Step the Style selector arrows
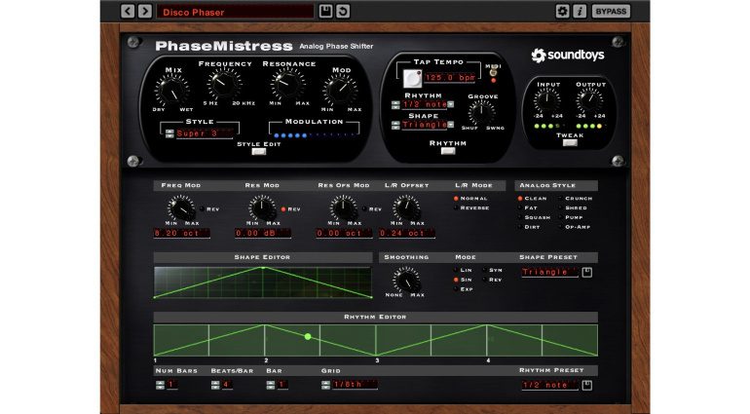 coord(169,133)
